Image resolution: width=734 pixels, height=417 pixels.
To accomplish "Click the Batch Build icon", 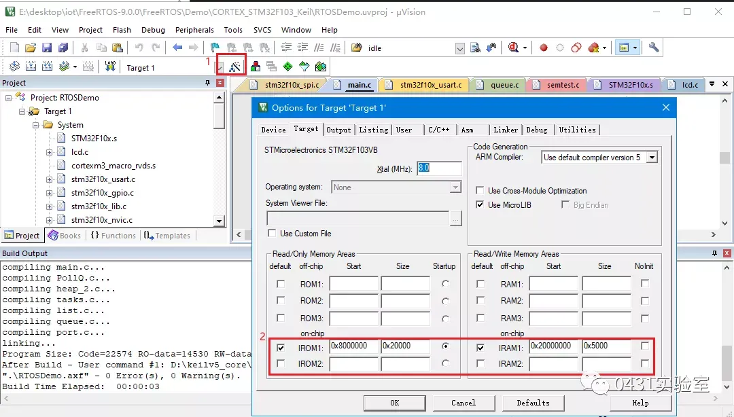I will 64,67.
